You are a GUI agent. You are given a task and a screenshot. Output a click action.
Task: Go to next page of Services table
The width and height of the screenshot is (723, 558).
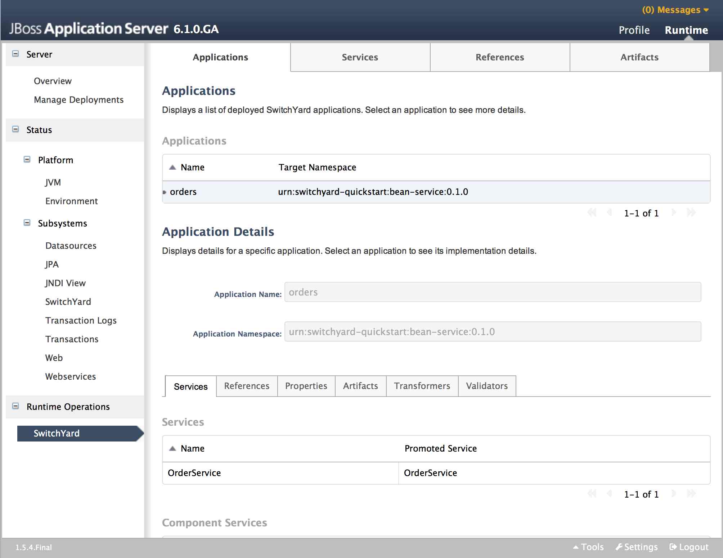tap(674, 494)
